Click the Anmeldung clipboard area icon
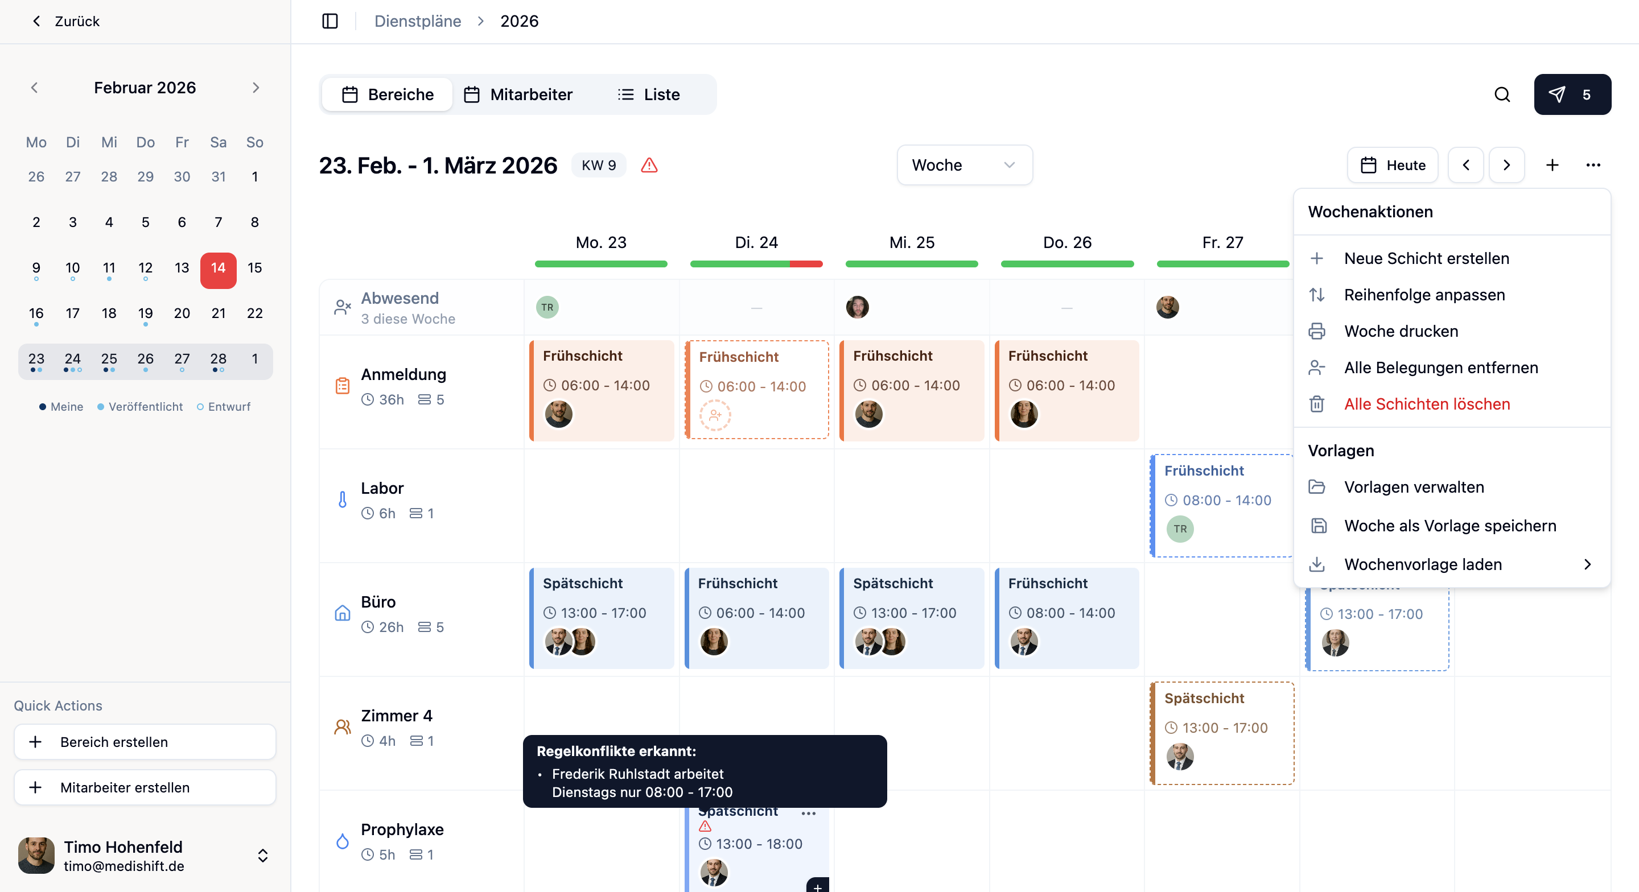This screenshot has height=892, width=1639. tap(342, 386)
